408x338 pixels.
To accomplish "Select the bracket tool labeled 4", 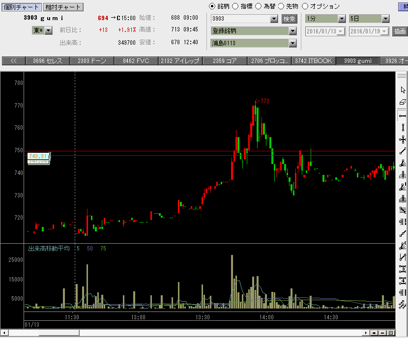I will tap(403, 281).
